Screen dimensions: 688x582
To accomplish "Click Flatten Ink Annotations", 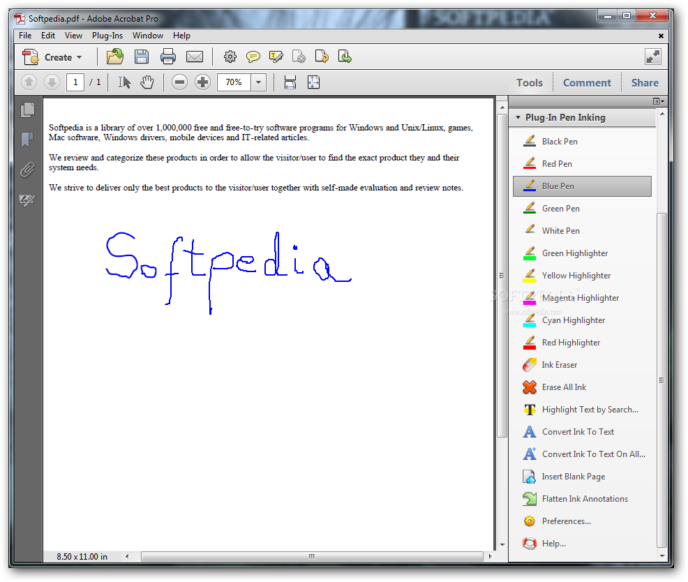I will 582,499.
